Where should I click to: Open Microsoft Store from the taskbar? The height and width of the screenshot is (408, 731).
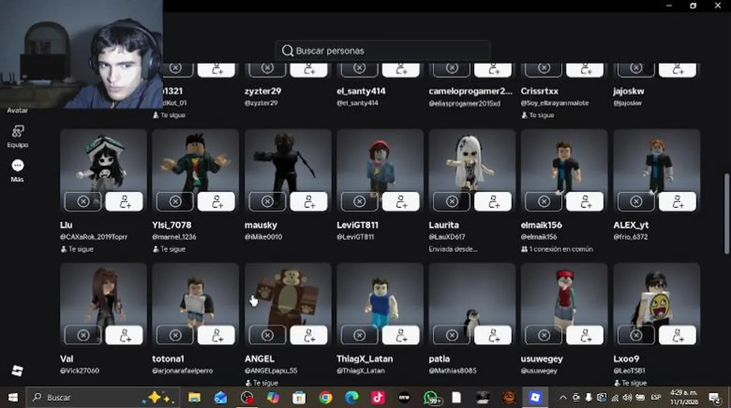pyautogui.click(x=299, y=397)
